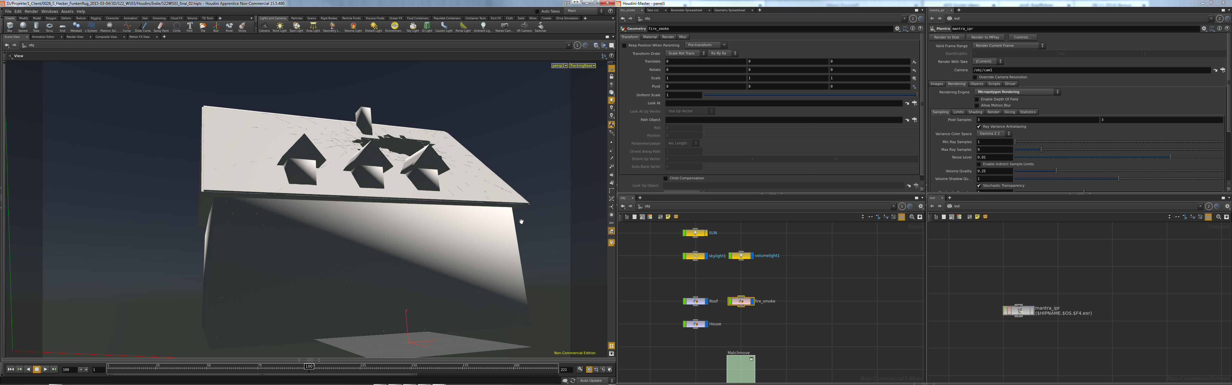This screenshot has width=1232, height=385.
Task: Enable Indirect Sample Limits checkbox
Action: pyautogui.click(x=979, y=164)
